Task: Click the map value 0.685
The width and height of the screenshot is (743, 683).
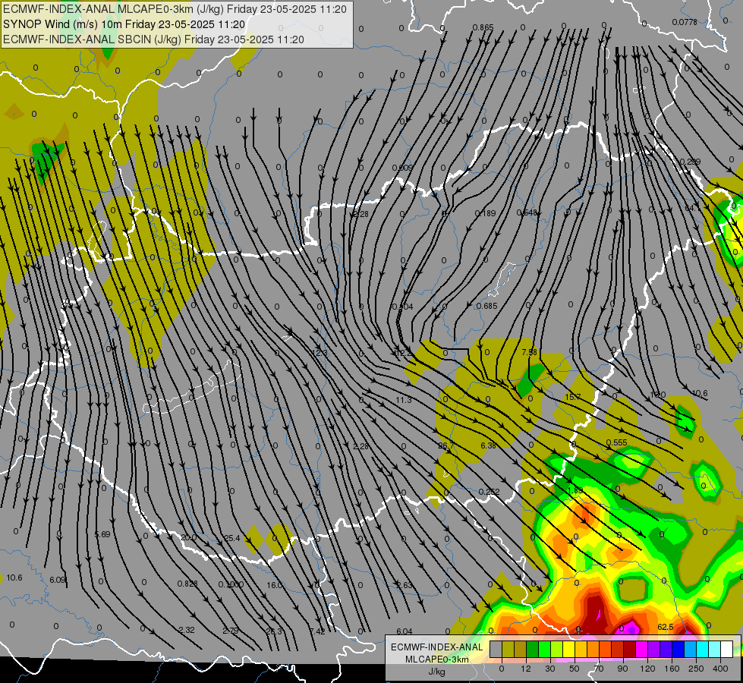Action: coord(486,306)
